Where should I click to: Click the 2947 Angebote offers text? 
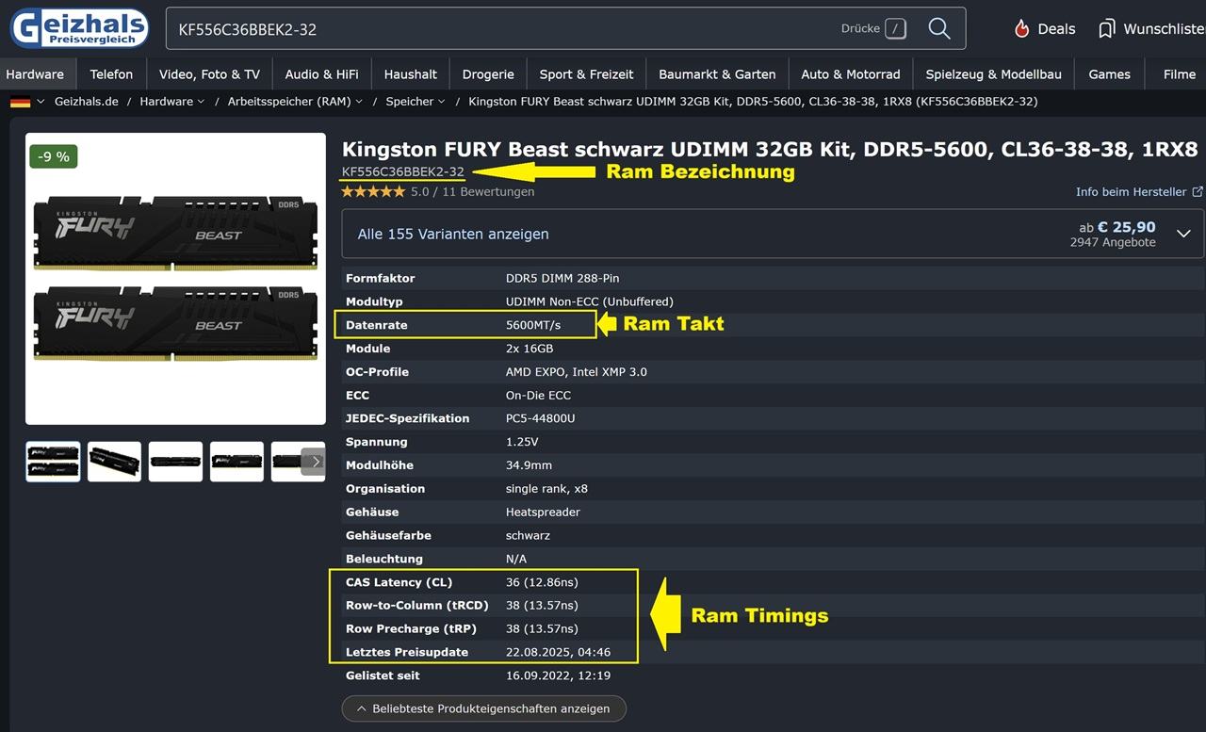click(x=1113, y=243)
